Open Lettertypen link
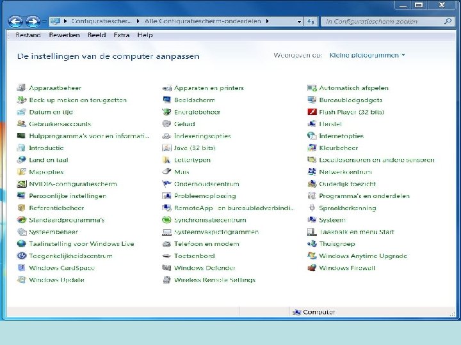461x345 pixels. pos(192,160)
